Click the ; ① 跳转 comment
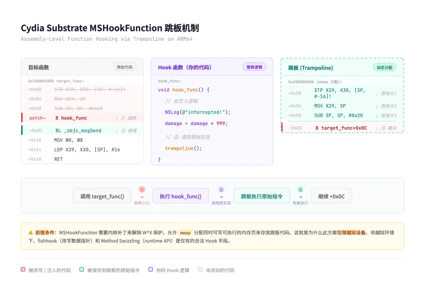425x294 pixels. 126,118
